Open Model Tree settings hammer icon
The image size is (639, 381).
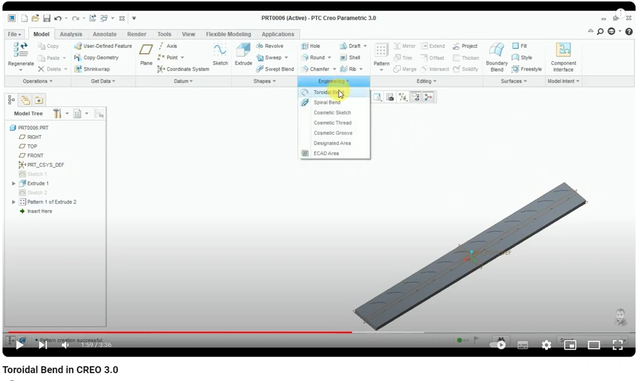point(57,114)
